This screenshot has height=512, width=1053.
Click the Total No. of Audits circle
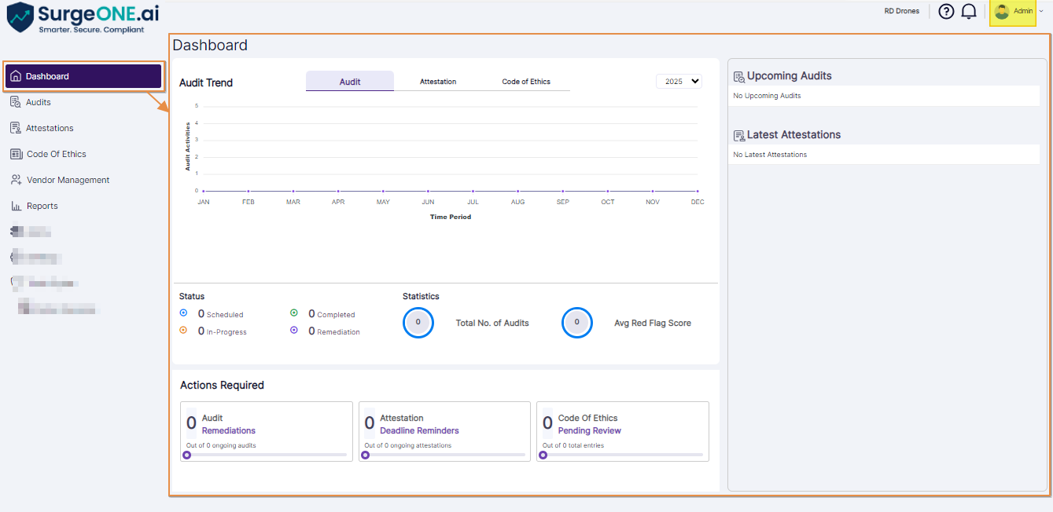418,323
